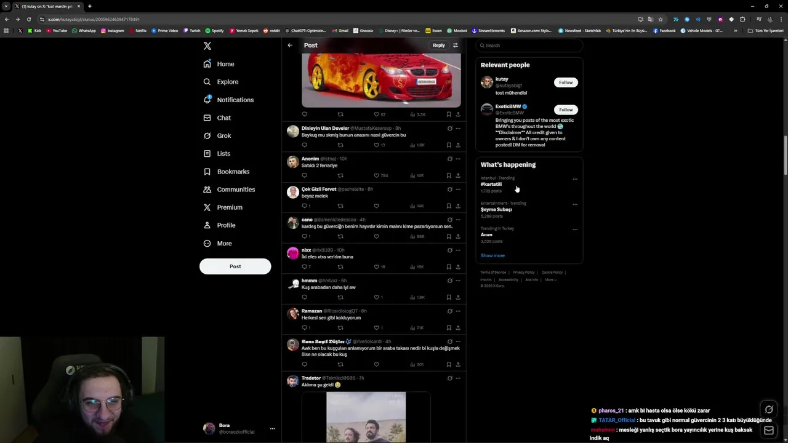Open reply sorting filter icon
Image resolution: width=788 pixels, height=443 pixels.
coord(456,45)
